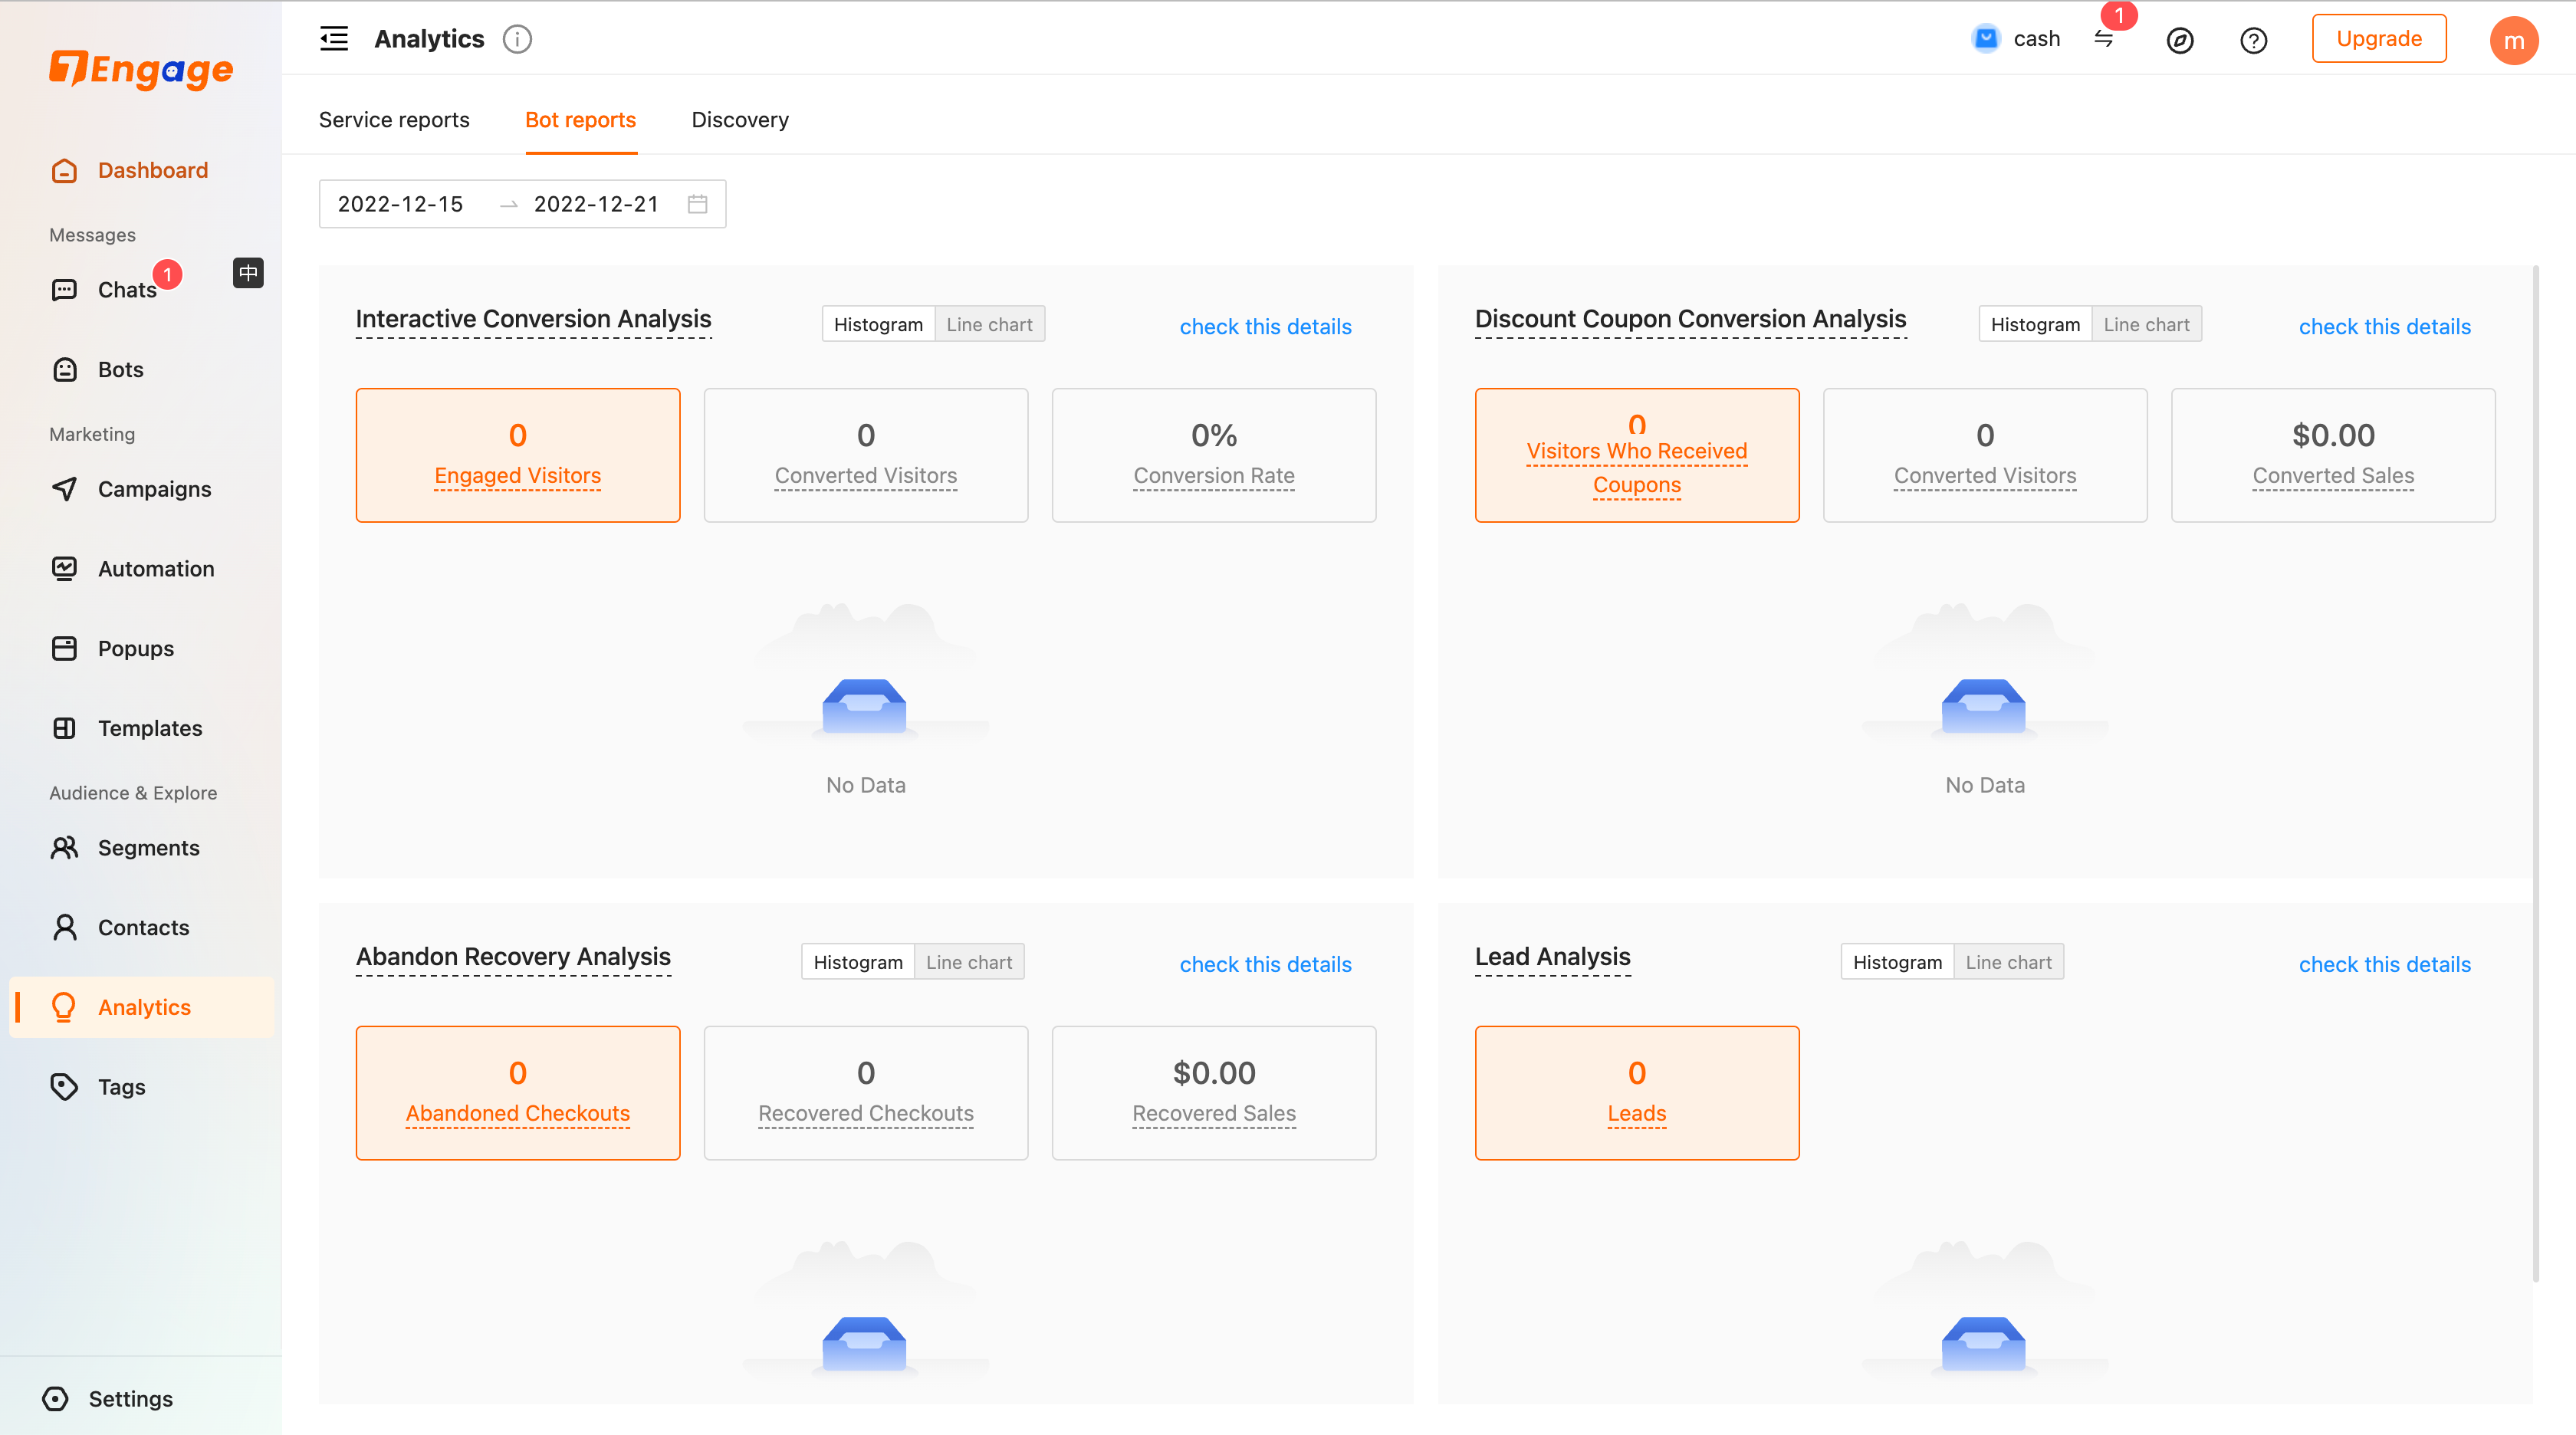Open the compass explore icon
The image size is (2576, 1435).
(2180, 40)
